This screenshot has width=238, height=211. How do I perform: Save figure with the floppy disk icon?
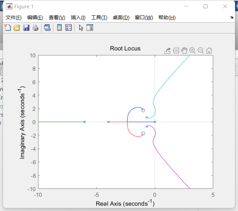click(26, 28)
